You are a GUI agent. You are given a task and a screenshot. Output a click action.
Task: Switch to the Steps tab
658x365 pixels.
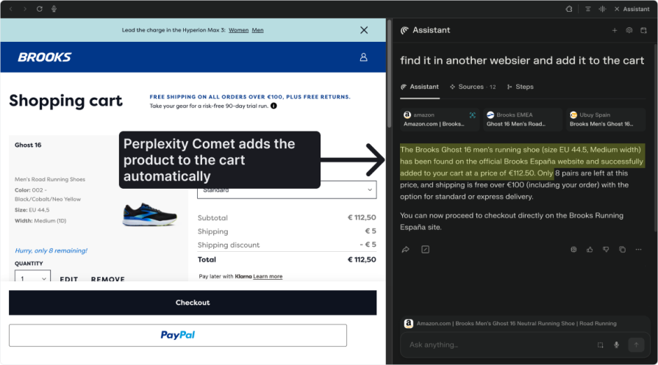[x=521, y=87]
